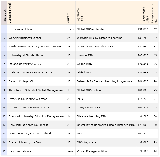The height and width of the screenshot is (157, 160).
Task: Click the 'Rank 2014' column header
Action: pos(4,13)
